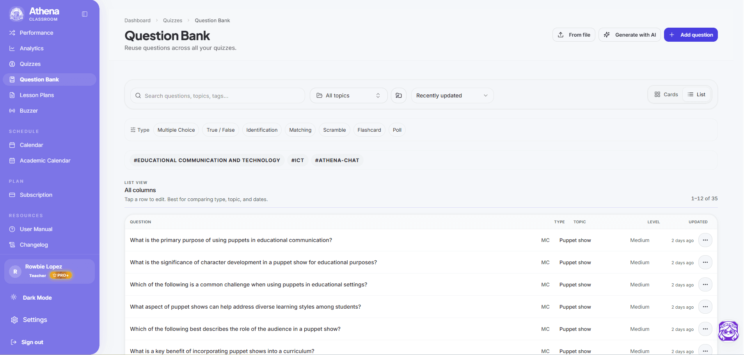The height and width of the screenshot is (355, 744).
Task: Go to Lesson Plans in sidebar
Action: [x=37, y=95]
